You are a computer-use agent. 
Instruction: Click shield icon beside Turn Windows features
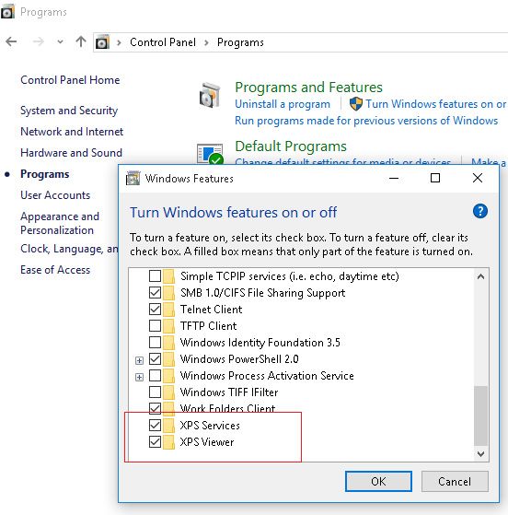356,104
